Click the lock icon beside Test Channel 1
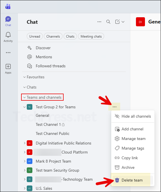Image resolution: width=161 pixels, height=192 pixels. (63, 125)
